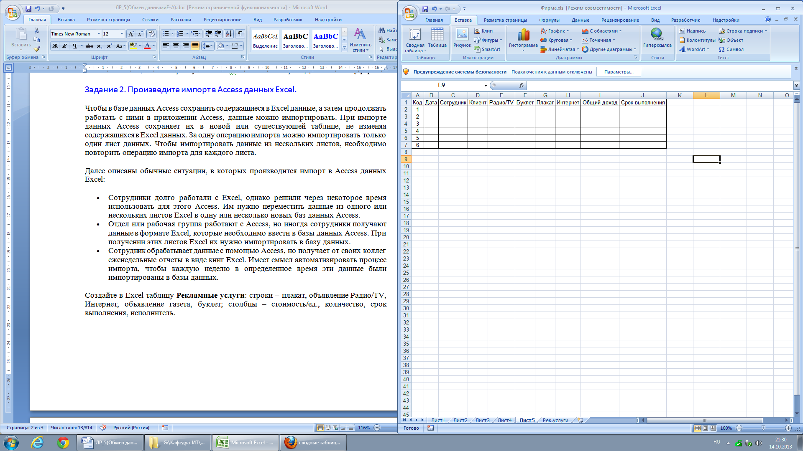Open Chrome from taskbar
The height and width of the screenshot is (451, 803).
[x=63, y=443]
